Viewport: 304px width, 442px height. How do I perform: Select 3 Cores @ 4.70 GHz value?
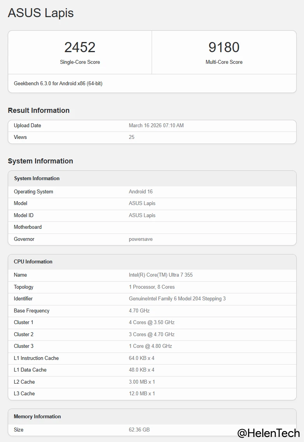152,334
